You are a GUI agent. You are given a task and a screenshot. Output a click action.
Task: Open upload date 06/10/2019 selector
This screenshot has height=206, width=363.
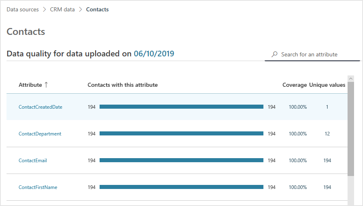[154, 54]
